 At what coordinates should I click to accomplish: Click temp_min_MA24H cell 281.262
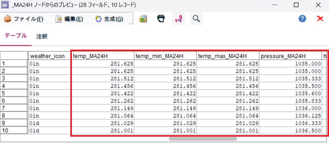pos(165,101)
